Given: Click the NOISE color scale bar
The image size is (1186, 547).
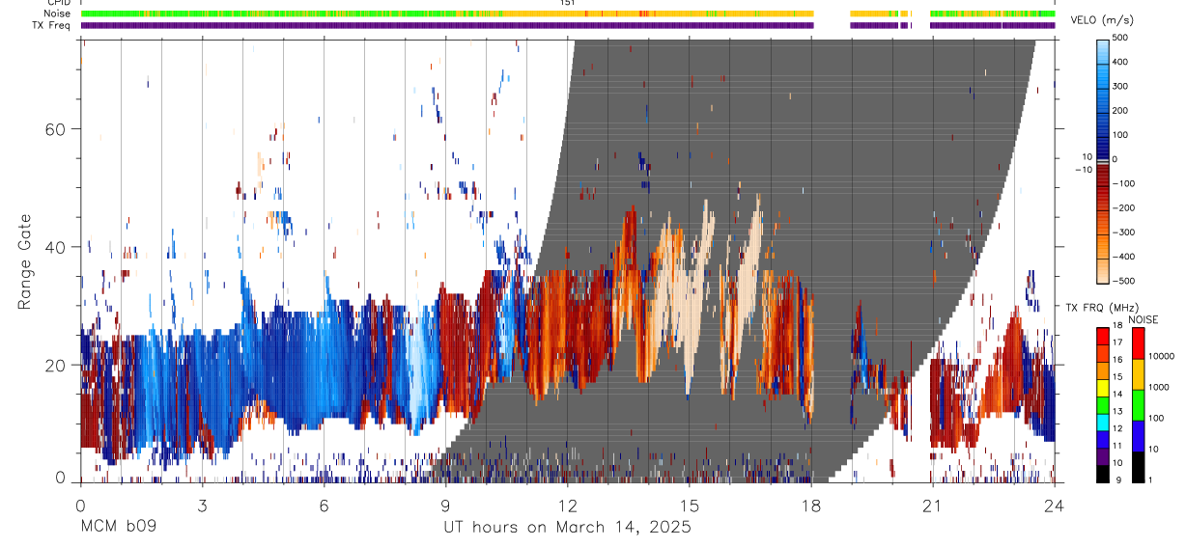Looking at the screenshot, I should 1138,404.
